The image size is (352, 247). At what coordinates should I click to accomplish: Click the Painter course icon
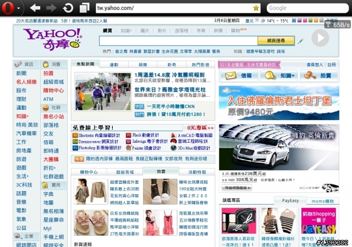click(128, 148)
